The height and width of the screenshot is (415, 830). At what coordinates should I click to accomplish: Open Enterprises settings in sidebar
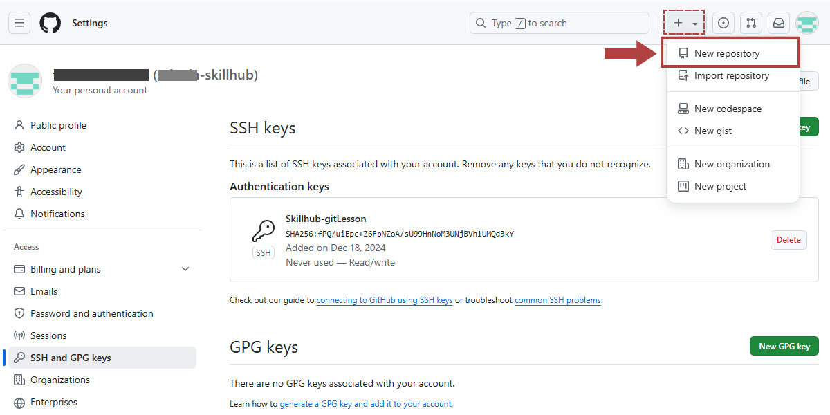pos(102,402)
